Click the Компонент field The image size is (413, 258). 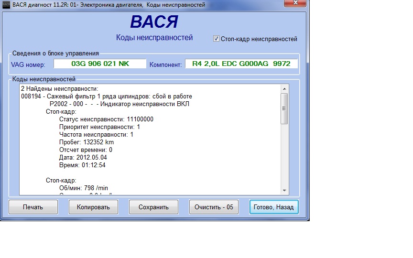pos(241,64)
